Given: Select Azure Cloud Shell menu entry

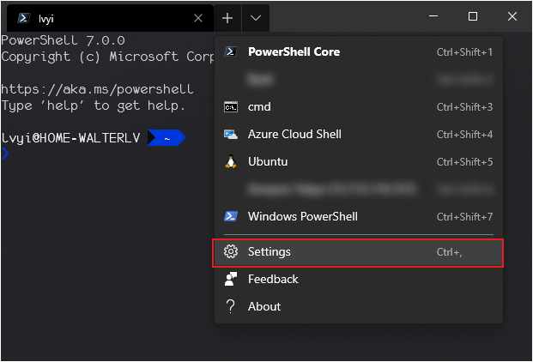Looking at the screenshot, I should (x=294, y=135).
